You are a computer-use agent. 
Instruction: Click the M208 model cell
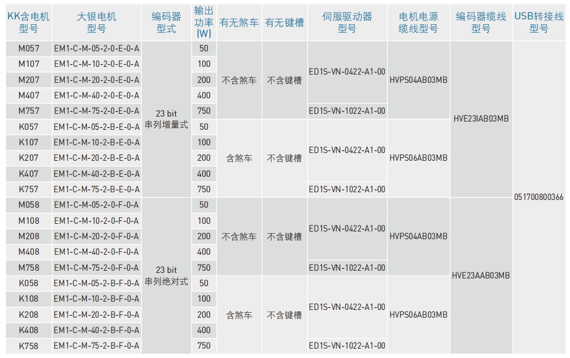[29, 236]
